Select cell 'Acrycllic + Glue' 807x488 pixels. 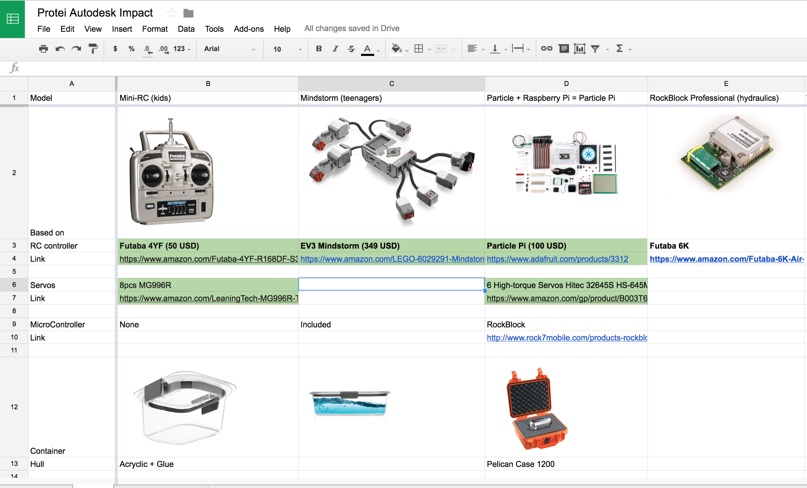coord(208,464)
